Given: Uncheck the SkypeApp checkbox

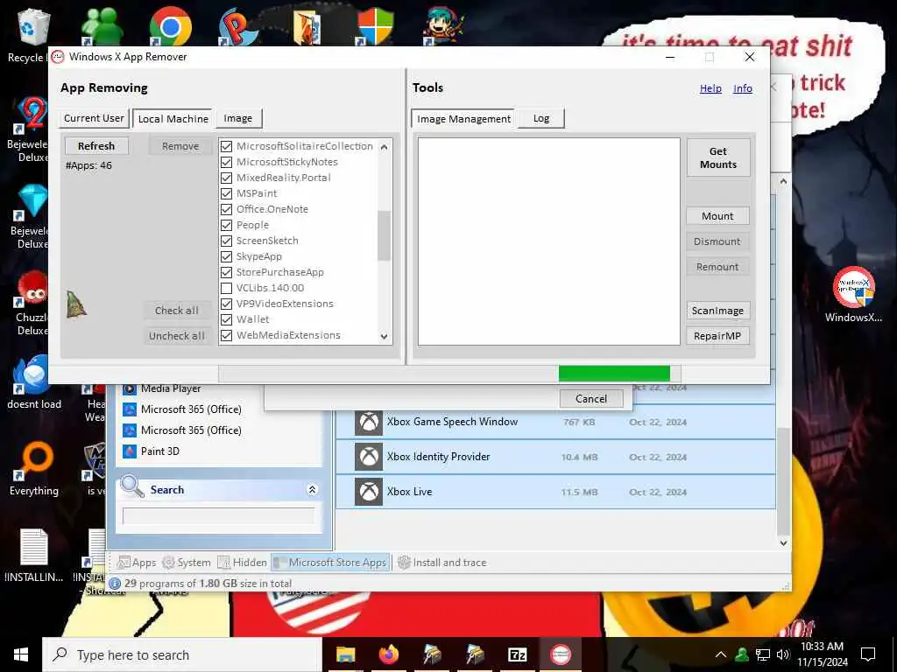Looking at the screenshot, I should pyautogui.click(x=227, y=256).
